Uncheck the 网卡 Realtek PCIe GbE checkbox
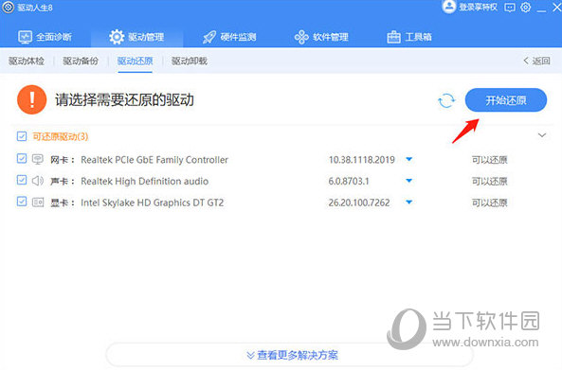The width and height of the screenshot is (562, 370). click(22, 158)
